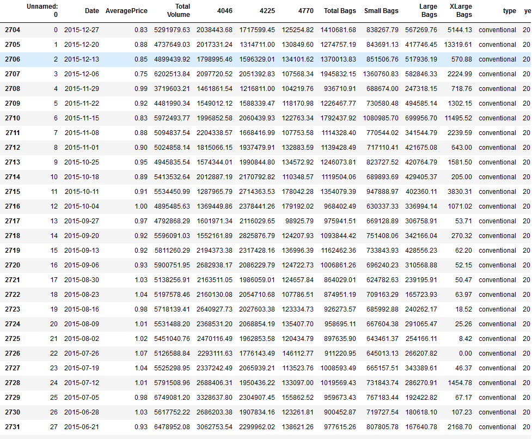Select highlighted row index 2706
This screenshot has height=439, width=532.
point(13,59)
